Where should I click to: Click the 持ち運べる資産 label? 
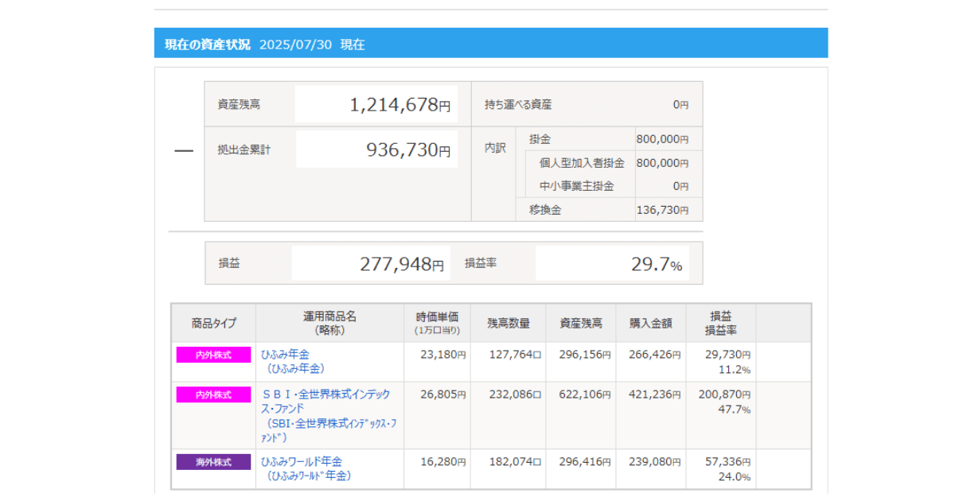[518, 104]
